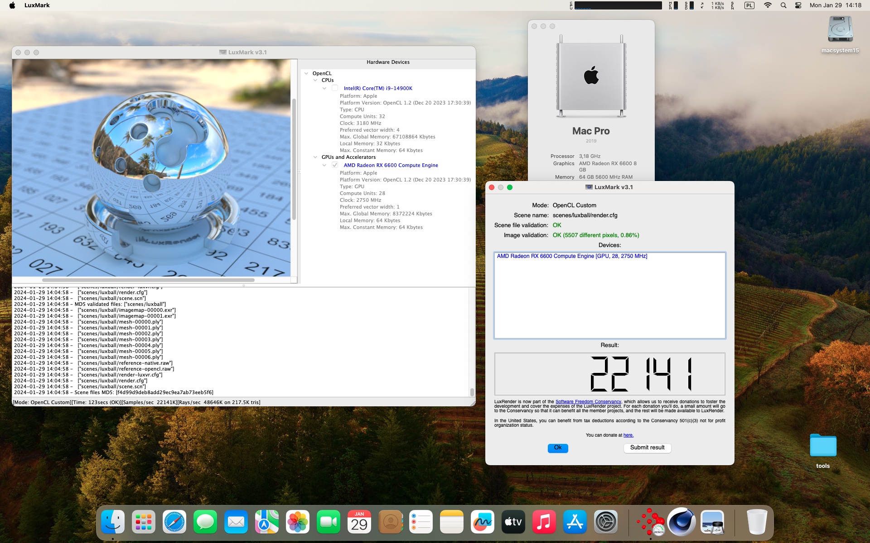Open Control Center in menu bar
Viewport: 870px width, 543px height.
click(x=798, y=5)
